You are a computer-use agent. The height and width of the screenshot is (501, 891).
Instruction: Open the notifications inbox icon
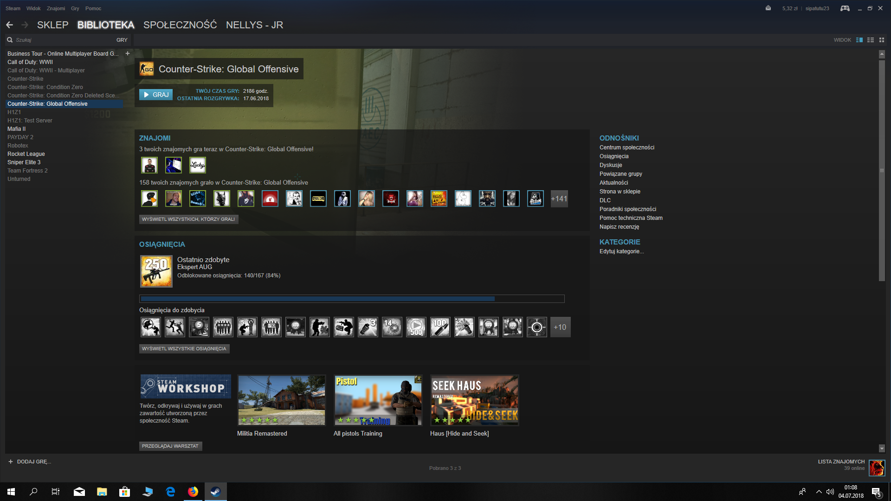[768, 8]
